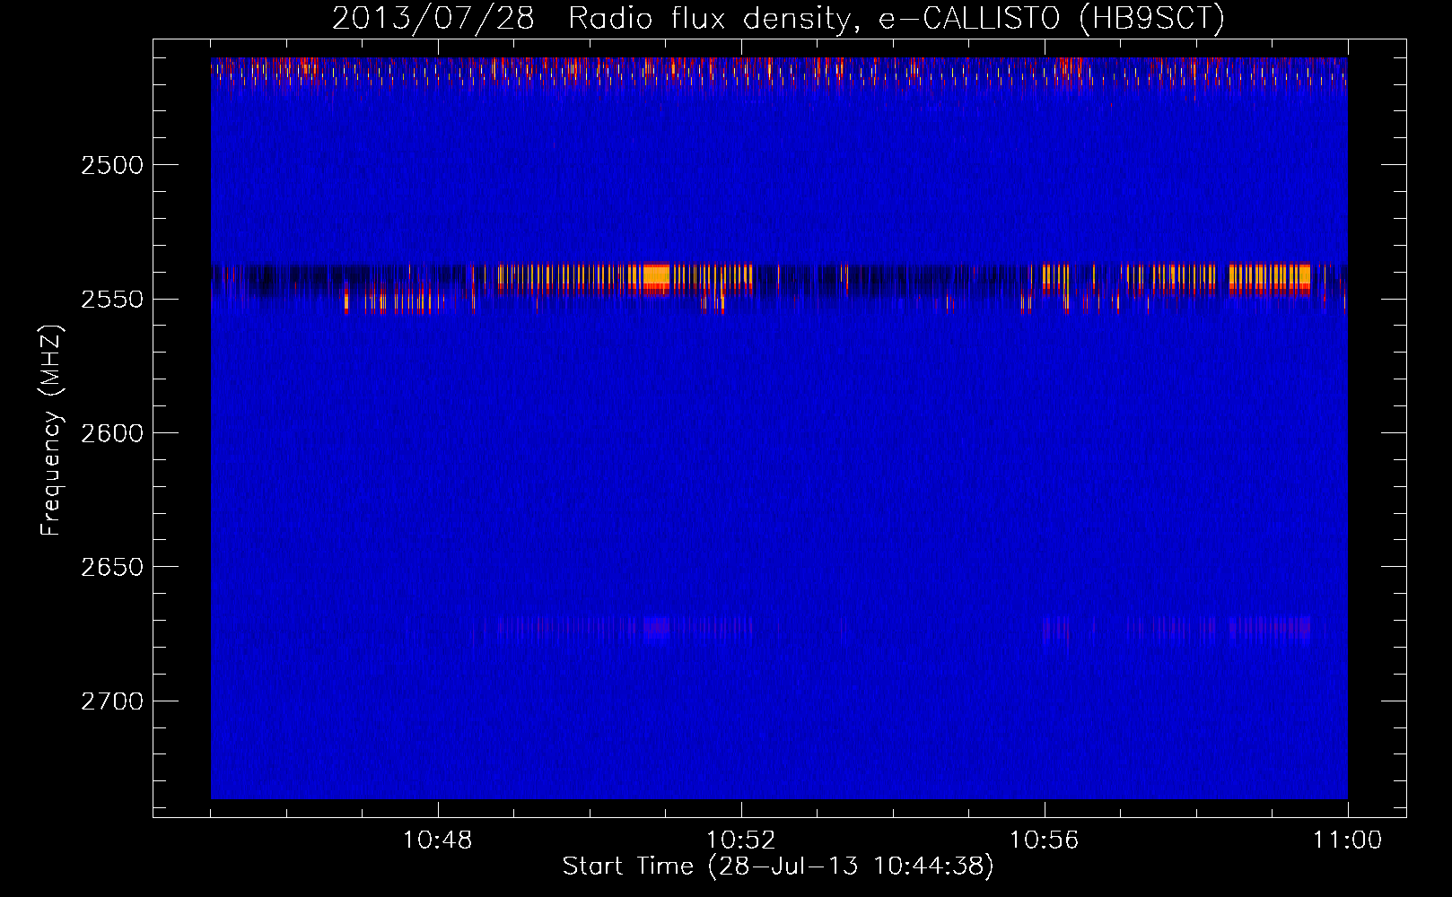Screen dimensions: 1452x897
Task: Click the 'Start Time (28-Jul-13 10:44:38)' label
Action: (x=779, y=867)
